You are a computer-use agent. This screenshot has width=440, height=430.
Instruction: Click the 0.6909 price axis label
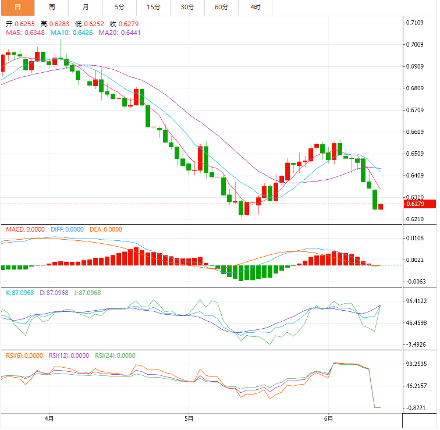pos(415,67)
